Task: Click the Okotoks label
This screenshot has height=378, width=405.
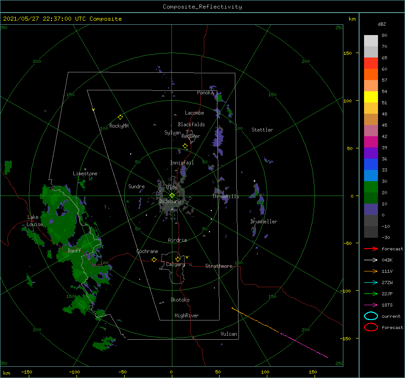Action: pos(180,299)
